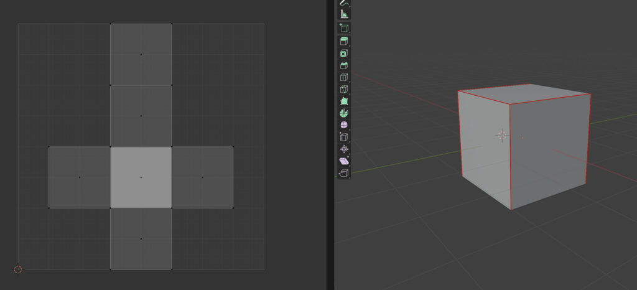This screenshot has width=637, height=290.
Task: Activate the Add Cube tool
Action: click(x=344, y=28)
